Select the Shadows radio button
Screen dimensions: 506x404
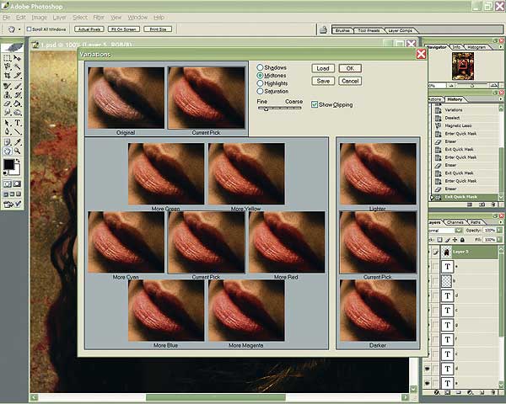(x=260, y=66)
